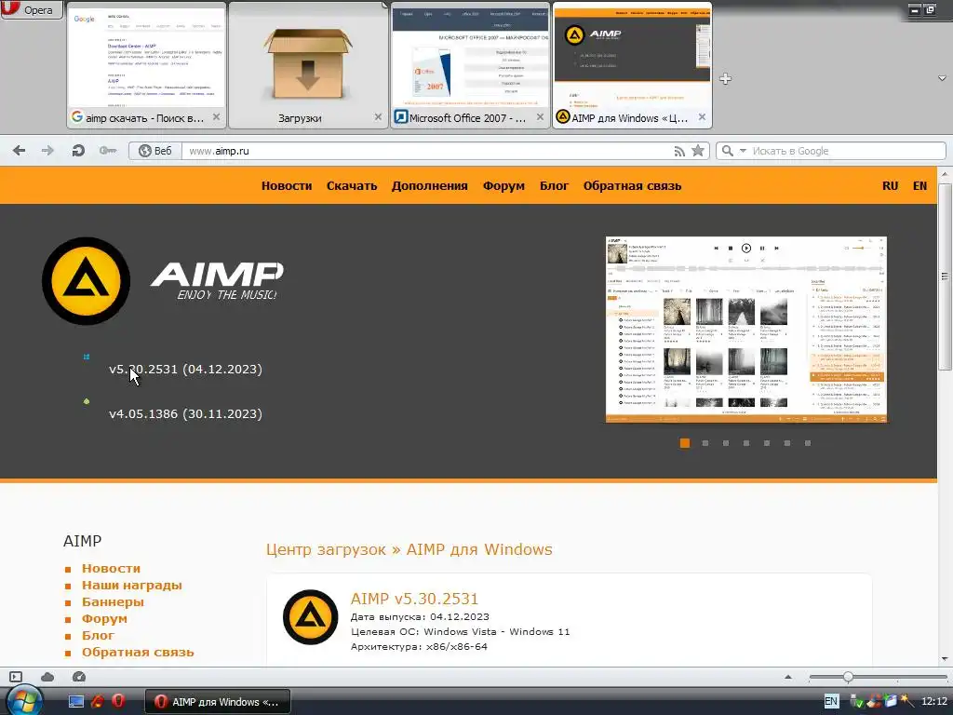The width and height of the screenshot is (953, 715).
Task: Open the search engine dropdown arrow
Action: tap(743, 151)
